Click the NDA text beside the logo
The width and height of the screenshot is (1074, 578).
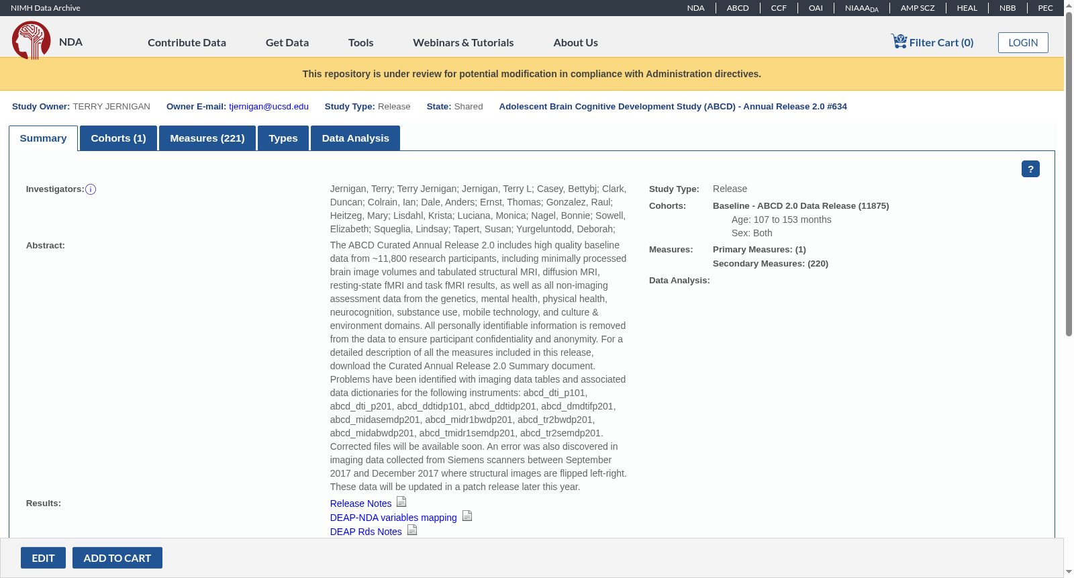(70, 42)
